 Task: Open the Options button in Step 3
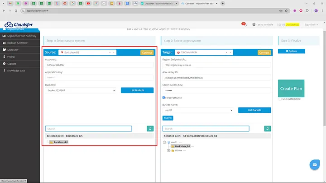(x=292, y=51)
